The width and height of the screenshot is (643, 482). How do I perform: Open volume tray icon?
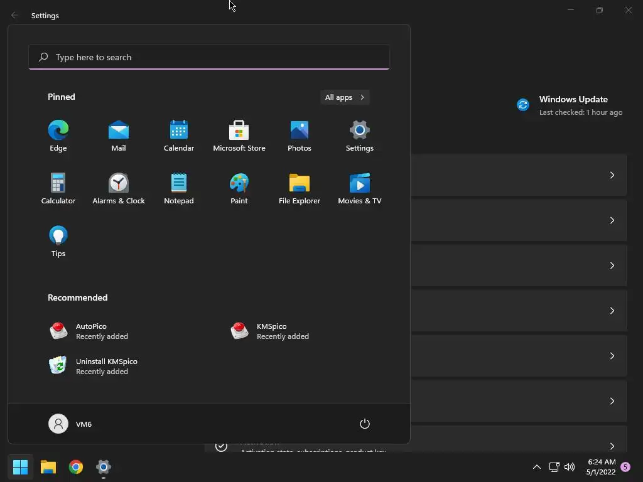[570, 467]
